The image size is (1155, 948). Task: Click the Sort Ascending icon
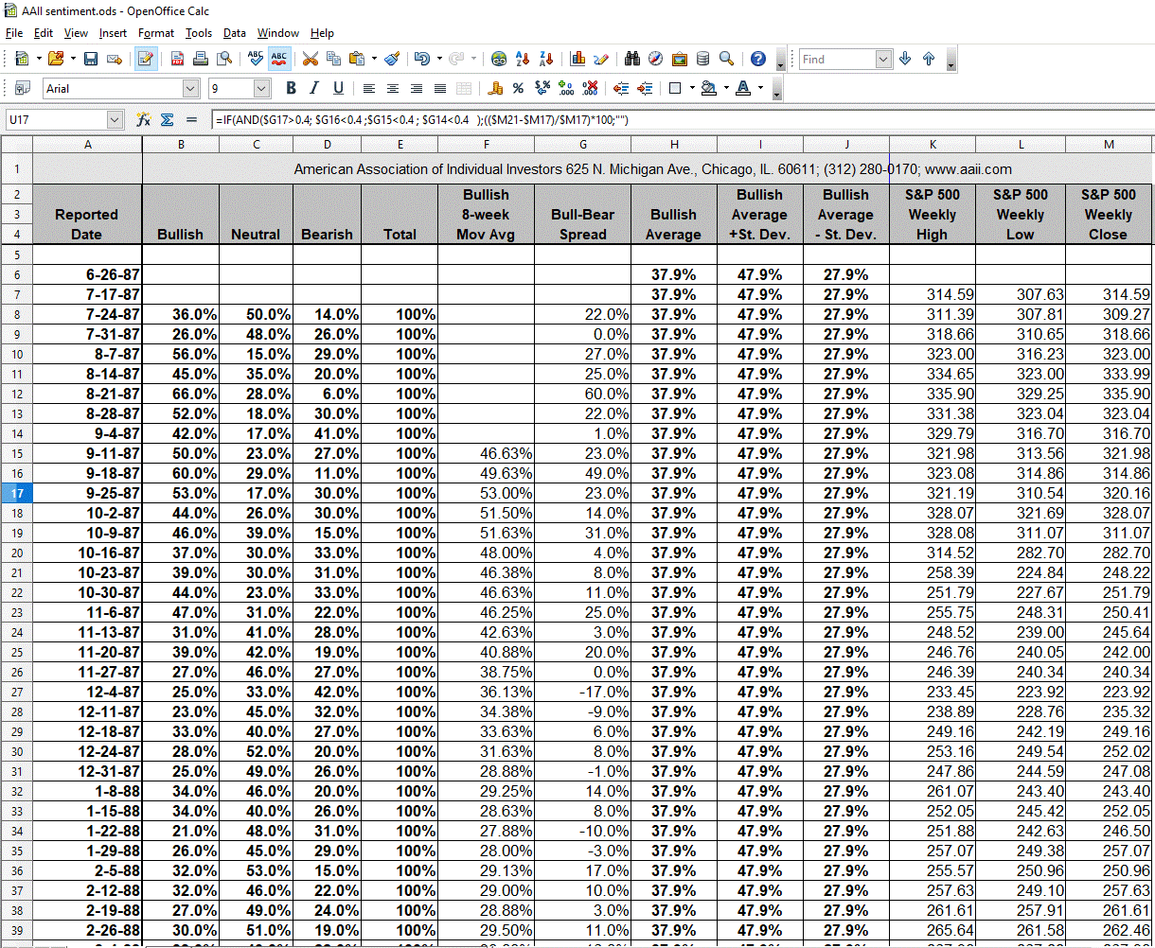[x=523, y=59]
